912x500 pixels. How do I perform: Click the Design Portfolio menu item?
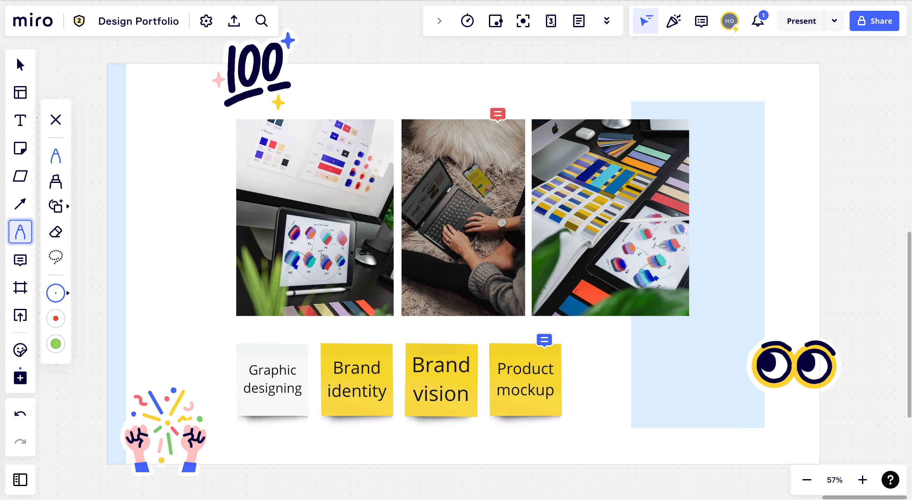pos(138,20)
